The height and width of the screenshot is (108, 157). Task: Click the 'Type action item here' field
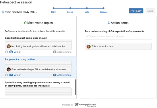pos(118,36)
